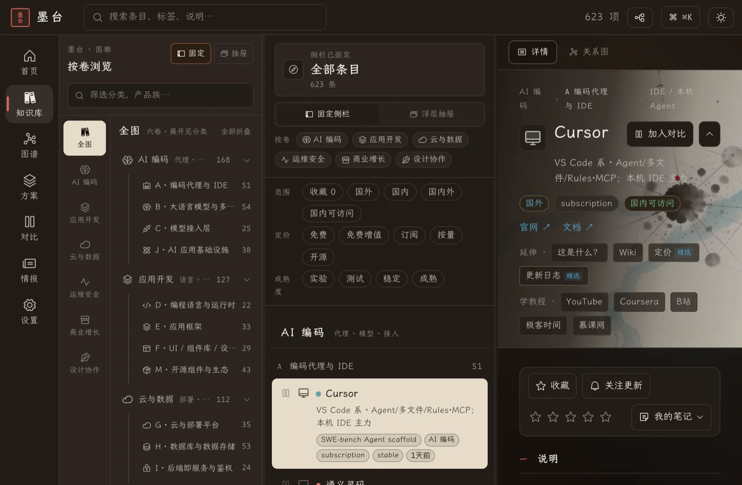Open the graph view icon in top bar
This screenshot has width=742, height=485.
click(x=640, y=17)
